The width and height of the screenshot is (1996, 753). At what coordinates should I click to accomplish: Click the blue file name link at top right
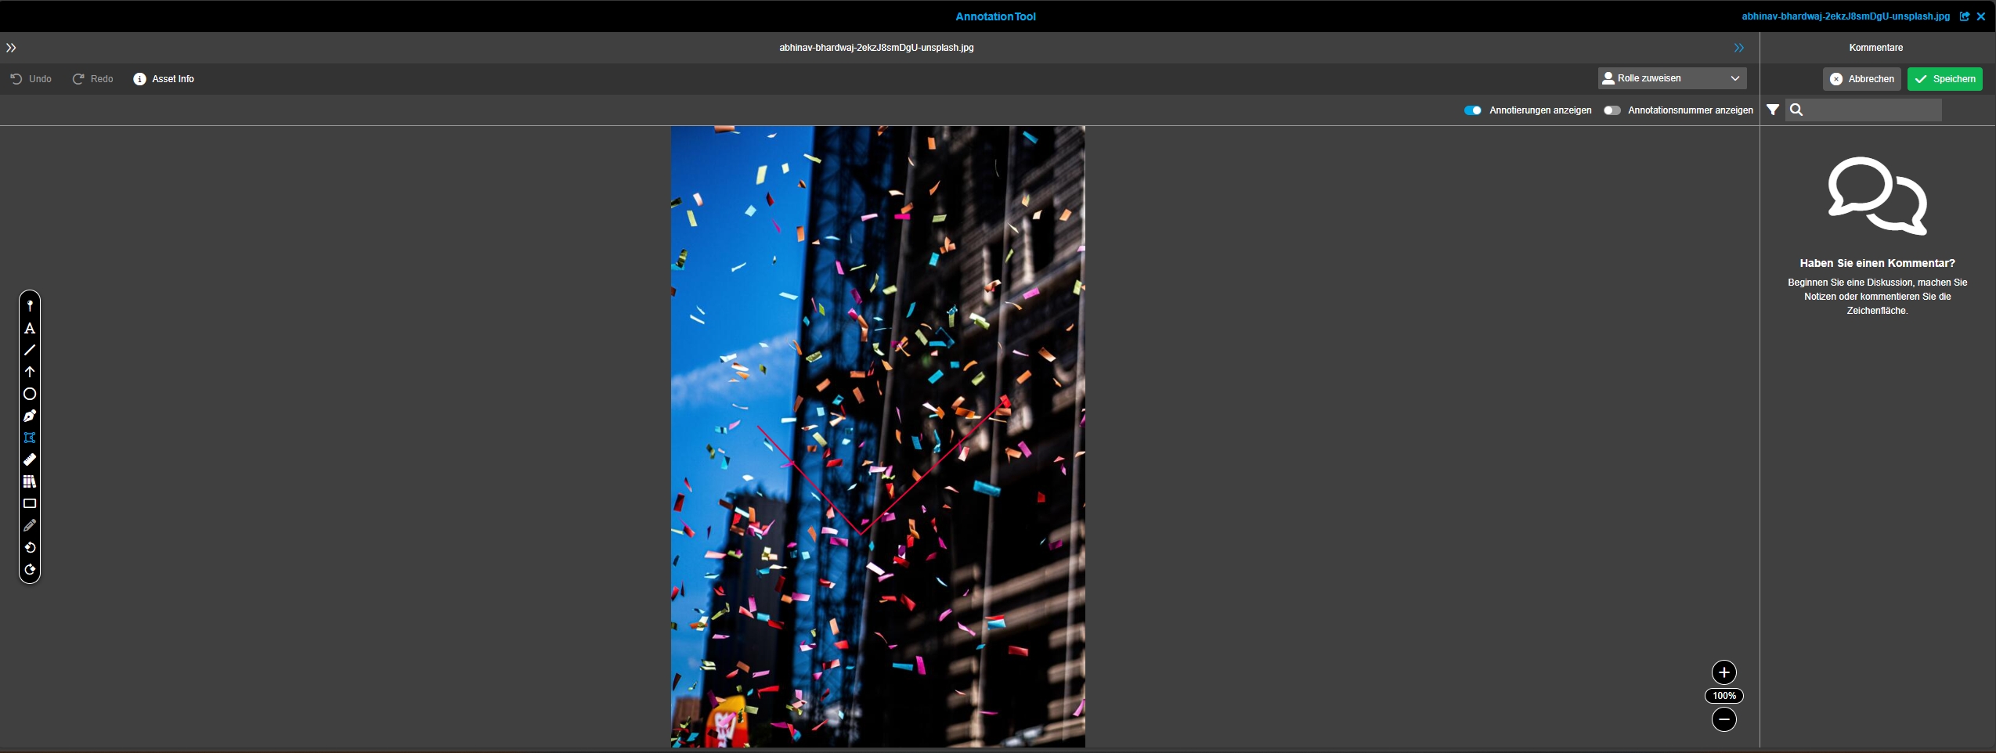[1846, 16]
